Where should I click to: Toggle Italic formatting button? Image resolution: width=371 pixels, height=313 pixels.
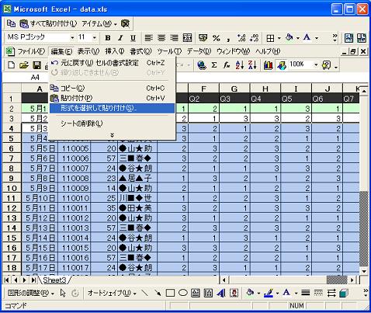pos(120,38)
